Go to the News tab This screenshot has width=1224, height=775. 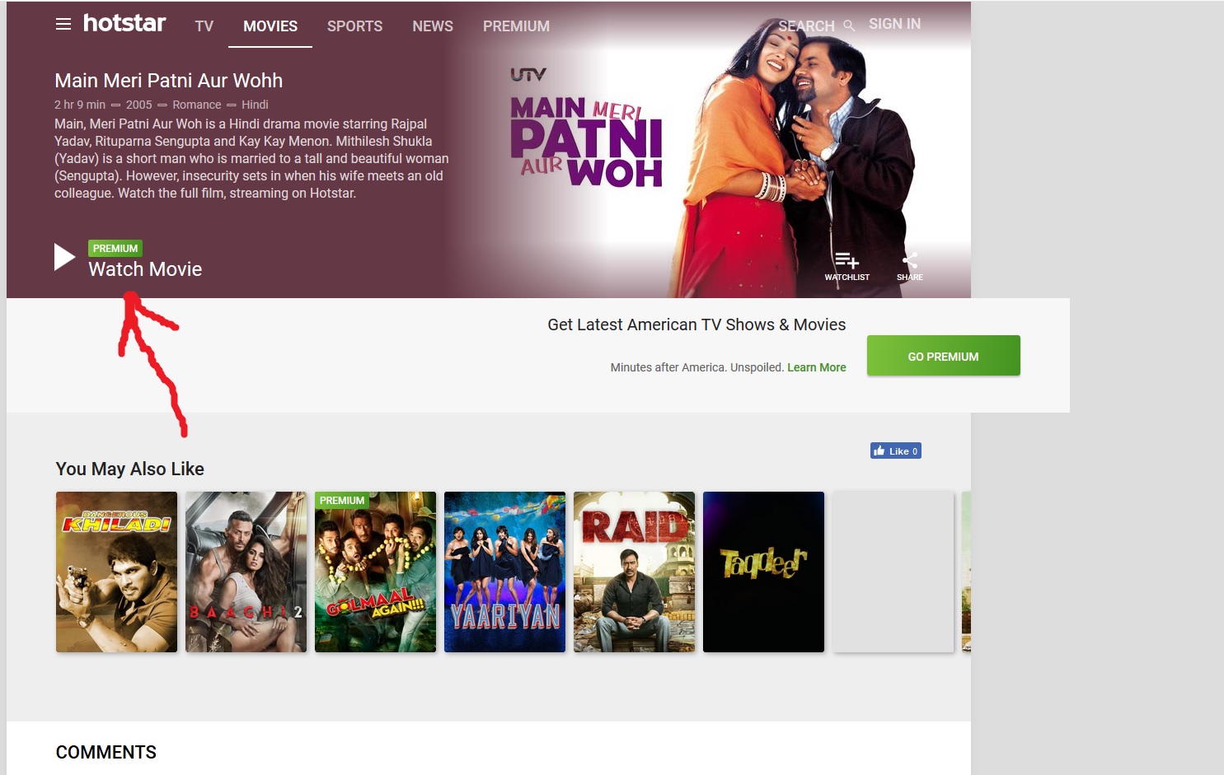[x=433, y=26]
